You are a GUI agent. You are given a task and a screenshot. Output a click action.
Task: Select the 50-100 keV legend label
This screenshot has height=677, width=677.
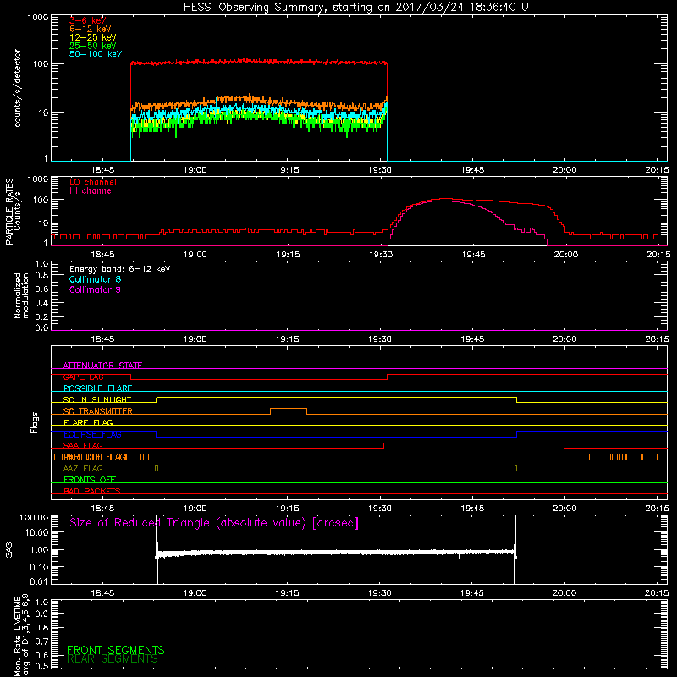[96, 54]
